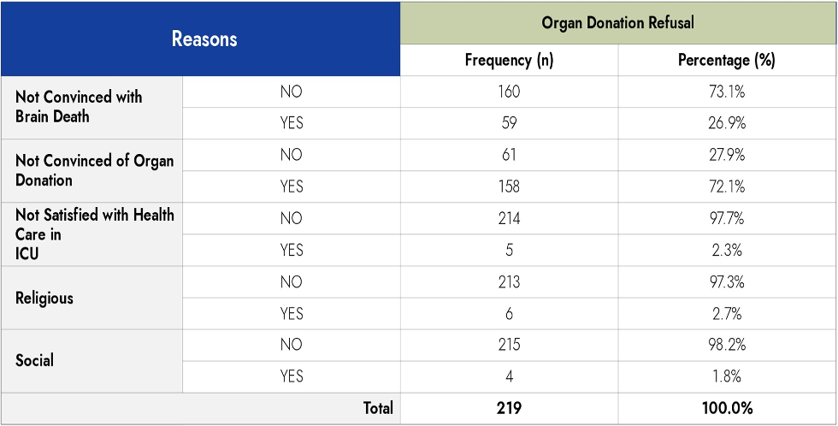Viewport: 838px width, 426px height.
Task: Select the total frequency value 219
Action: [509, 409]
